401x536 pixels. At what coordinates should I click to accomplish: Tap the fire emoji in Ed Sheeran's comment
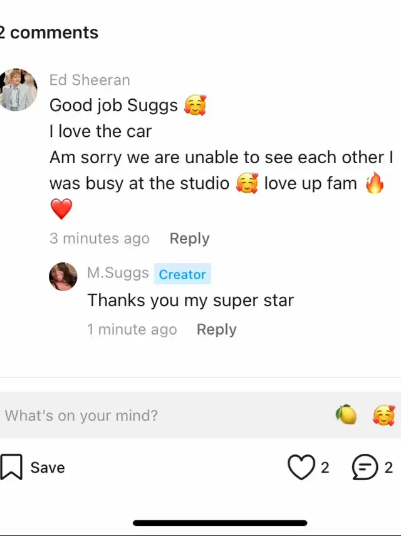tap(374, 184)
